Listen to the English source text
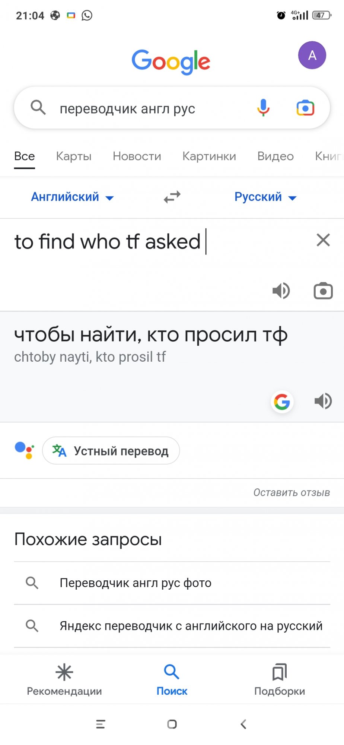The height and width of the screenshot is (745, 344). 281,291
